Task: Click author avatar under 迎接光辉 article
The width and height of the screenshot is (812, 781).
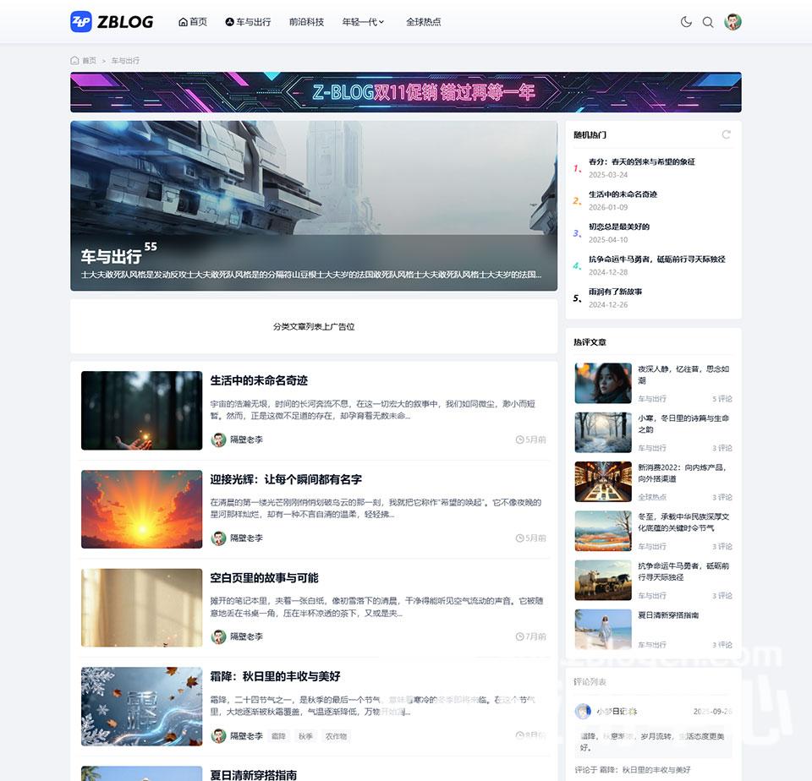Action: [218, 538]
